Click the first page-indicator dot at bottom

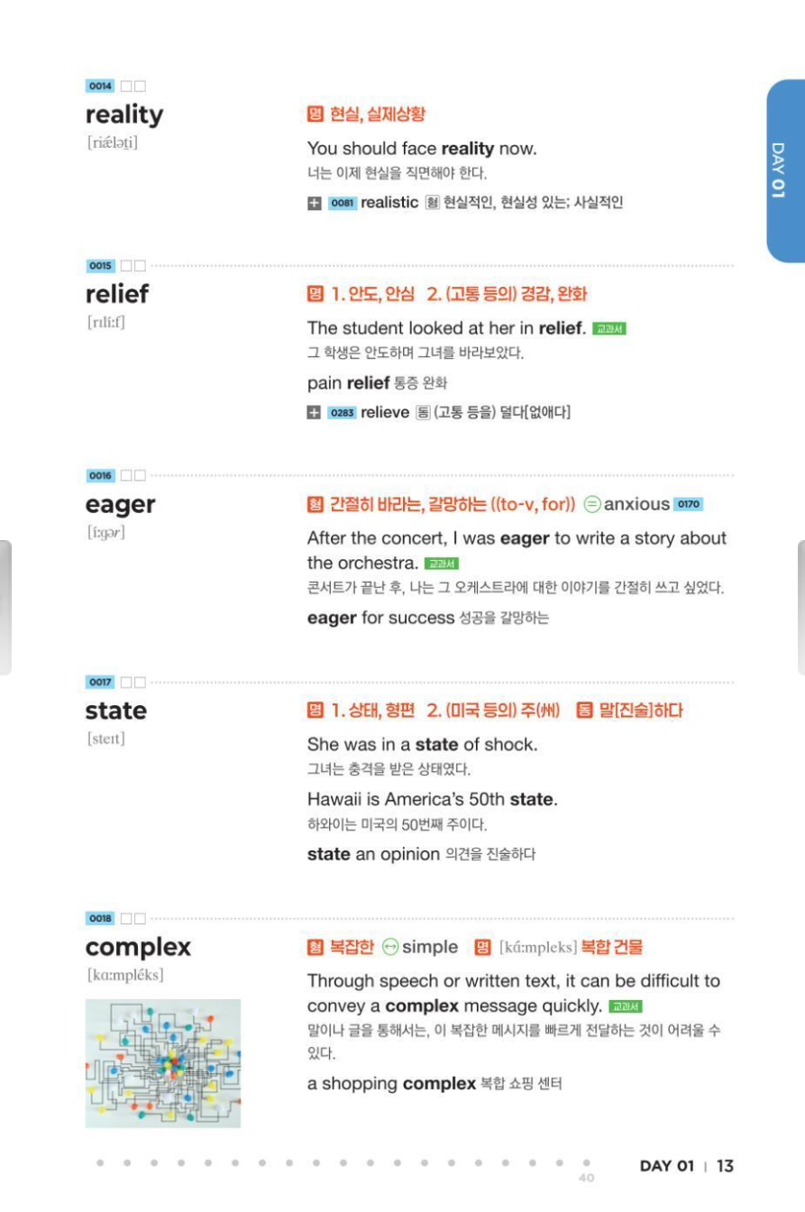pyautogui.click(x=100, y=1163)
